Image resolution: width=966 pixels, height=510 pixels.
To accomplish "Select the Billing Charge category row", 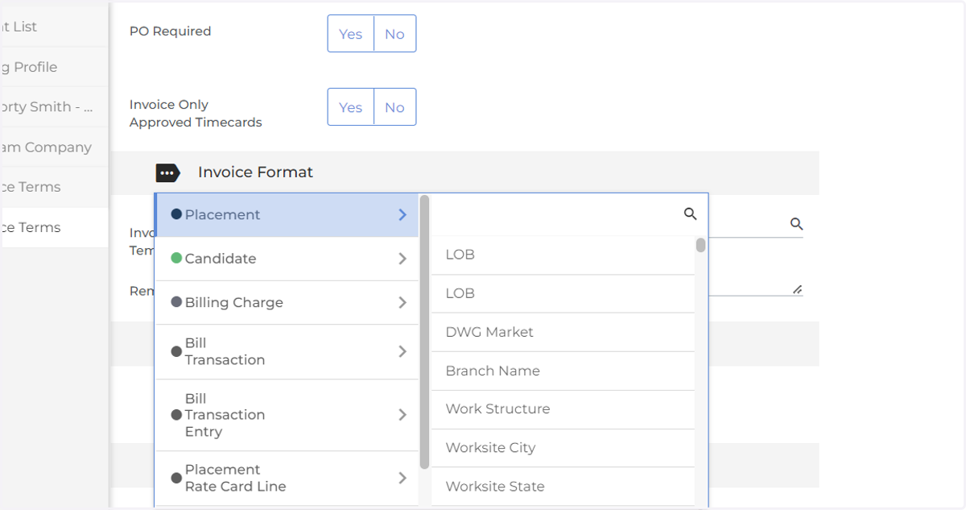I will click(287, 302).
